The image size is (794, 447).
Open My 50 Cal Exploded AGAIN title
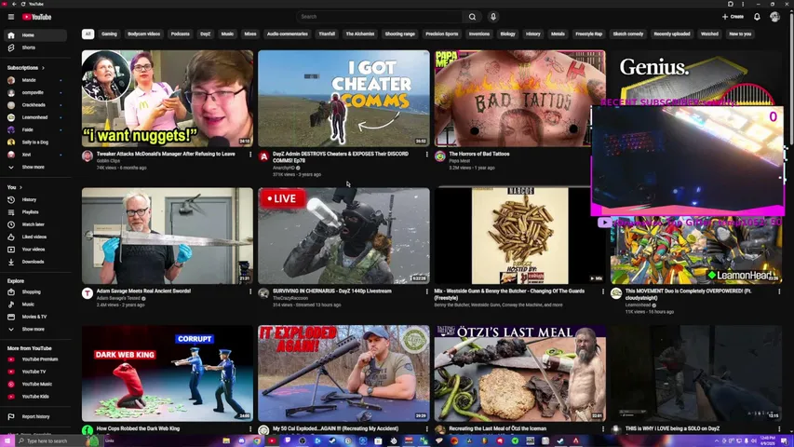point(336,428)
